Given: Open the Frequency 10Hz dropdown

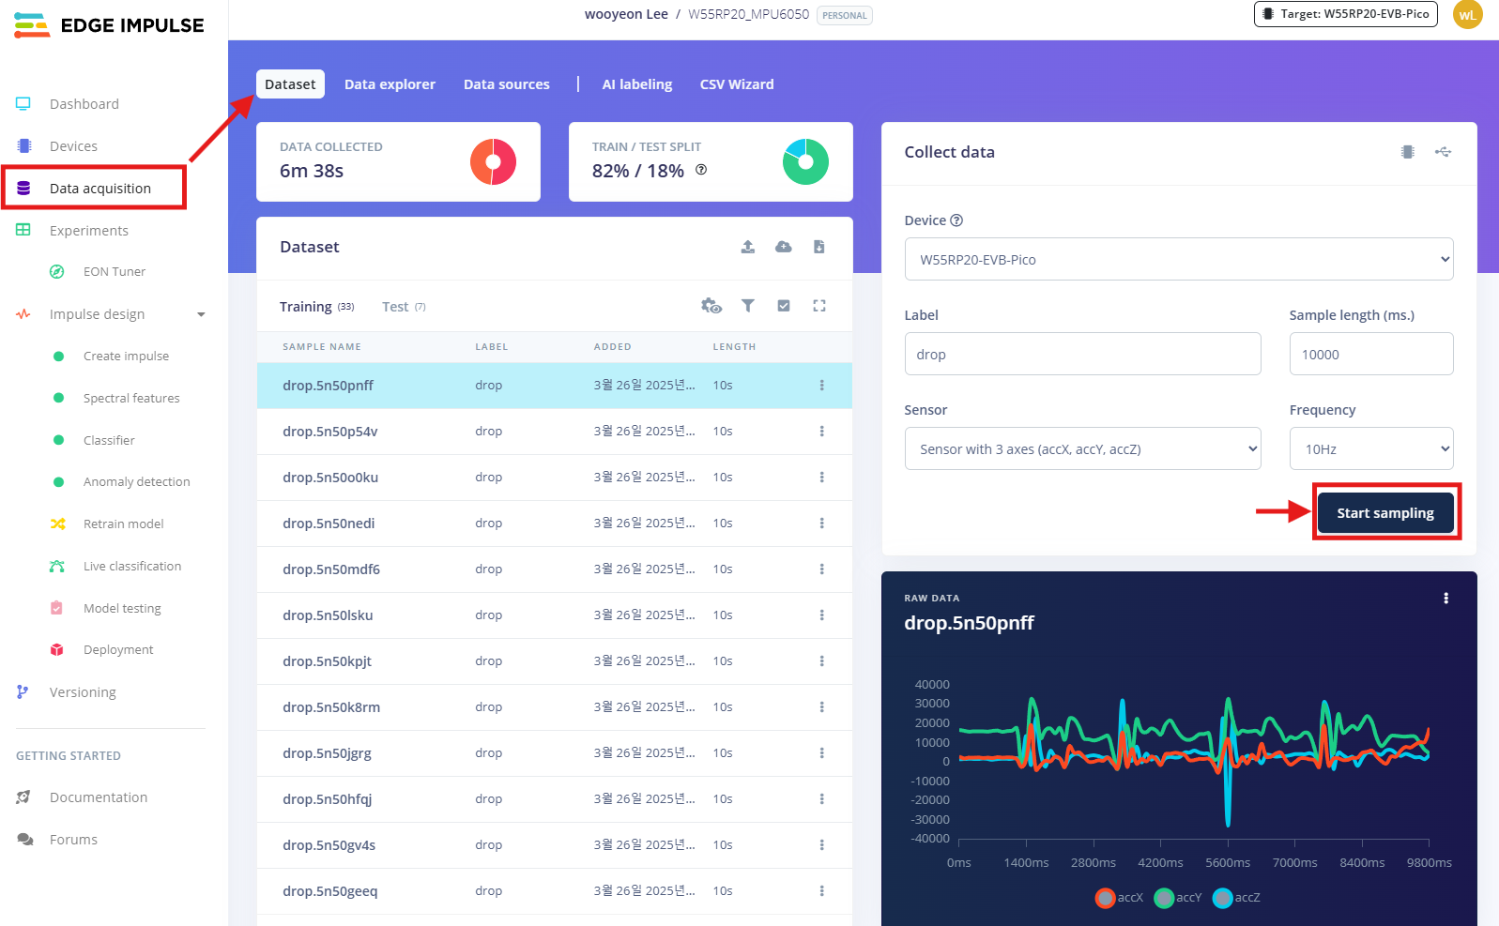Looking at the screenshot, I should tap(1370, 449).
